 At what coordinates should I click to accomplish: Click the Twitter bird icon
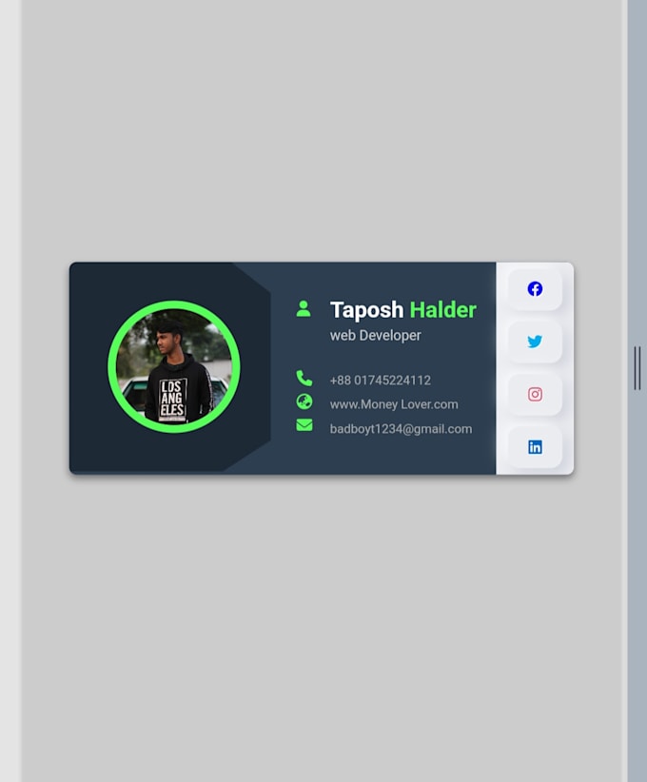[x=535, y=342]
